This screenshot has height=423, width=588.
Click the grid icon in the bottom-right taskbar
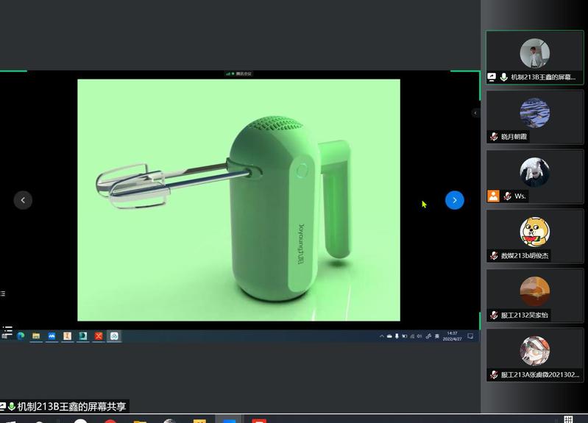pyautogui.click(x=569, y=419)
